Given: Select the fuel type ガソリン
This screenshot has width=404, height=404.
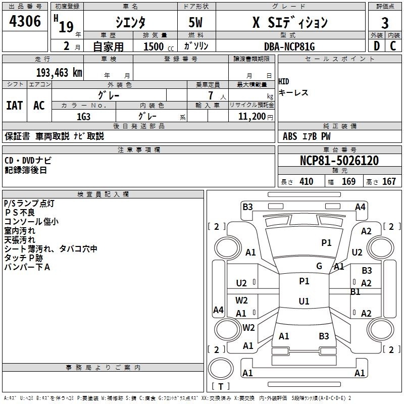Looking at the screenshot, I should click(x=196, y=46).
